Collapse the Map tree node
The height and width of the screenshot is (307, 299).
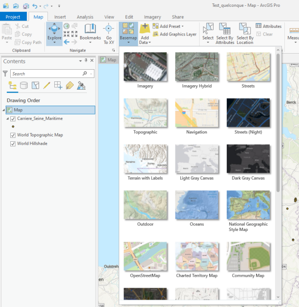3,110
